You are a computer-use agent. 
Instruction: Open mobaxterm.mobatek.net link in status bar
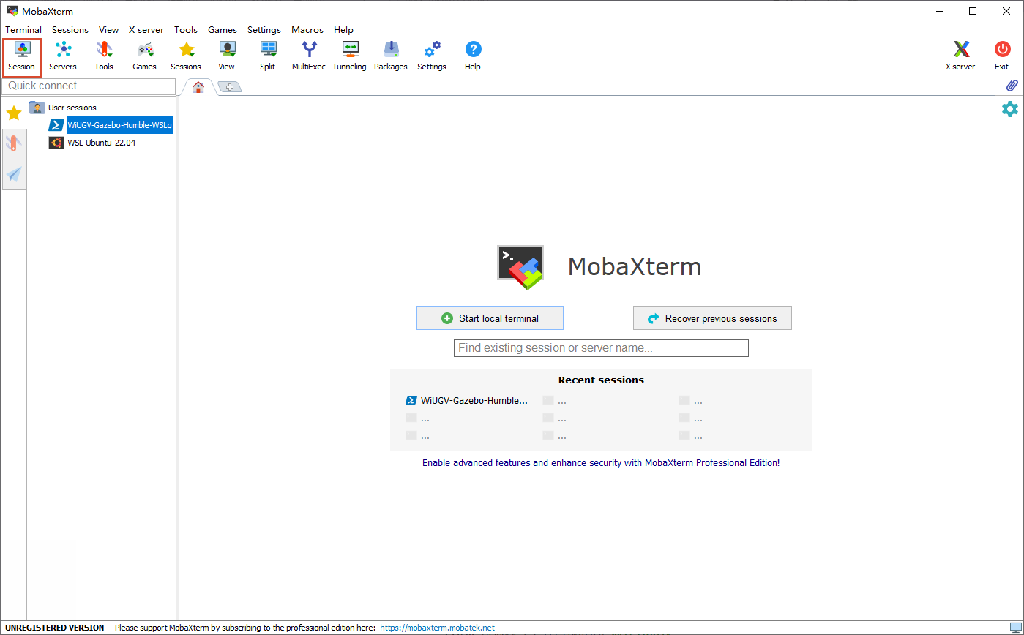[438, 628]
